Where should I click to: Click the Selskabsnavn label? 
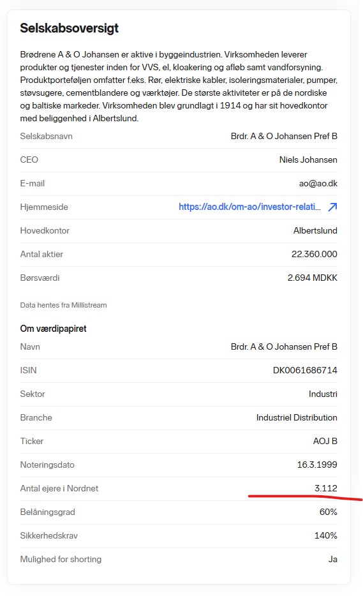coord(47,136)
